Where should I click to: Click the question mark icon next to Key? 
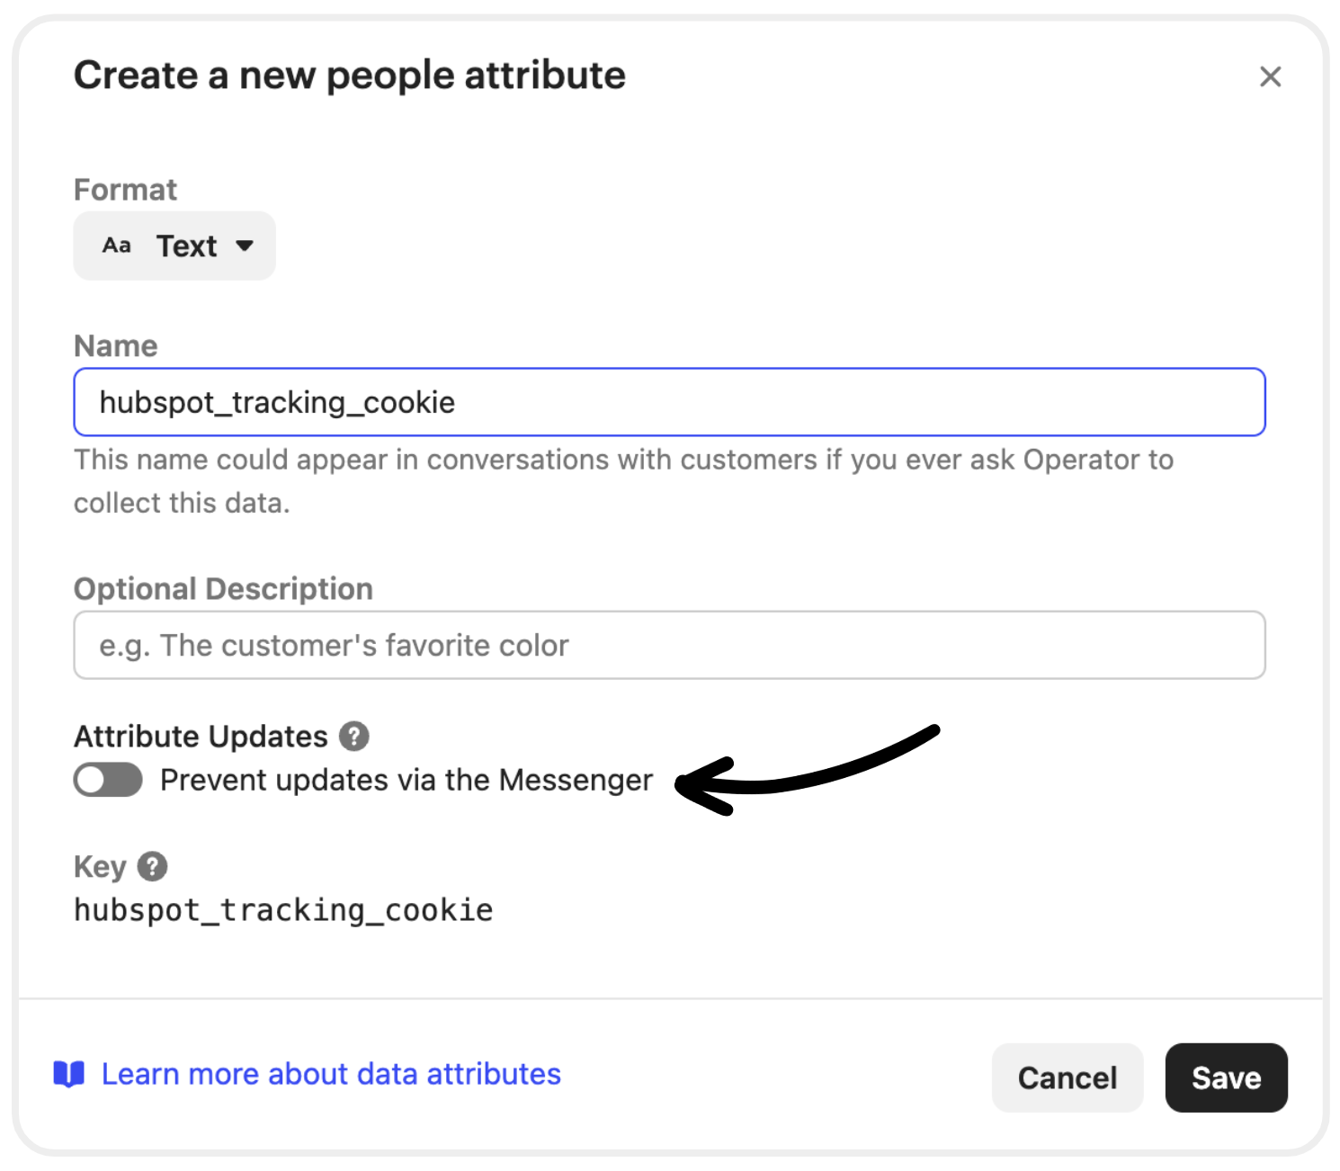pyautogui.click(x=153, y=866)
